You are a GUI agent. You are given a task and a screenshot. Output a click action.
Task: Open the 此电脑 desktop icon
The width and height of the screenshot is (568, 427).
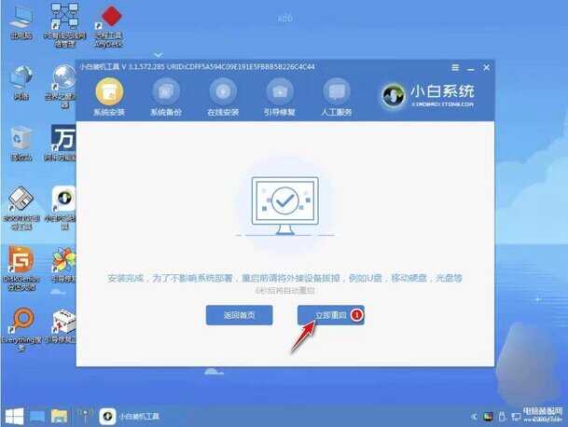21,22
